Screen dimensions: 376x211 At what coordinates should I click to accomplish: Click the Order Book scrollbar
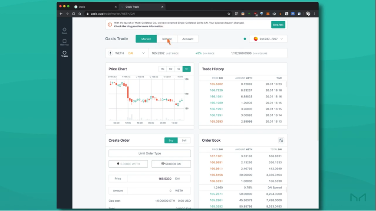point(286,190)
